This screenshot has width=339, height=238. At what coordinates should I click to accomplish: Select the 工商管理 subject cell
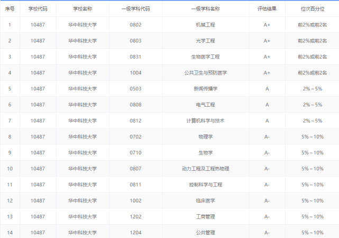(x=205, y=217)
